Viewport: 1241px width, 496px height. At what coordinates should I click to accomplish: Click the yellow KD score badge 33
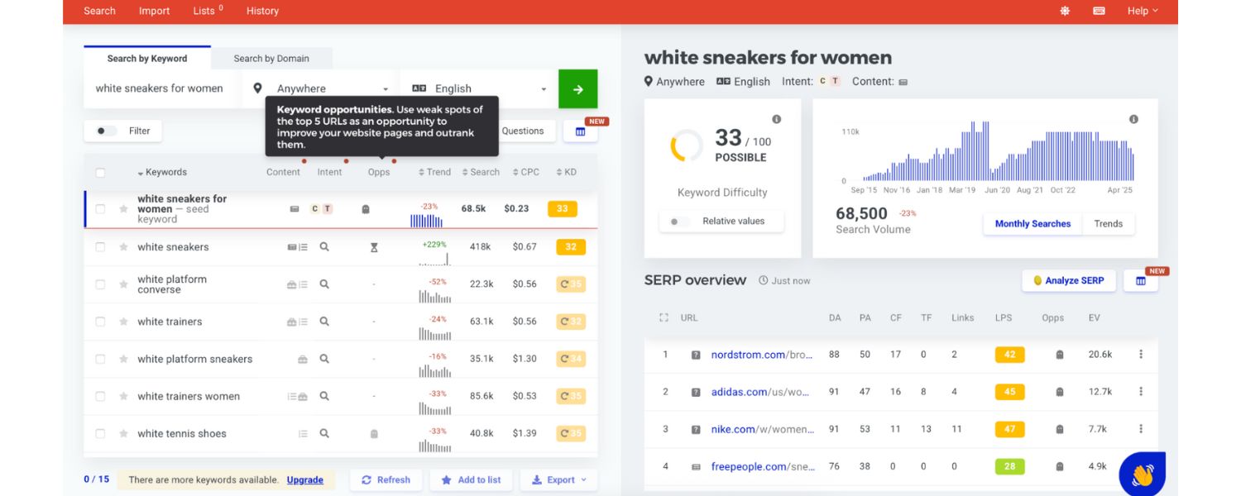tap(562, 209)
